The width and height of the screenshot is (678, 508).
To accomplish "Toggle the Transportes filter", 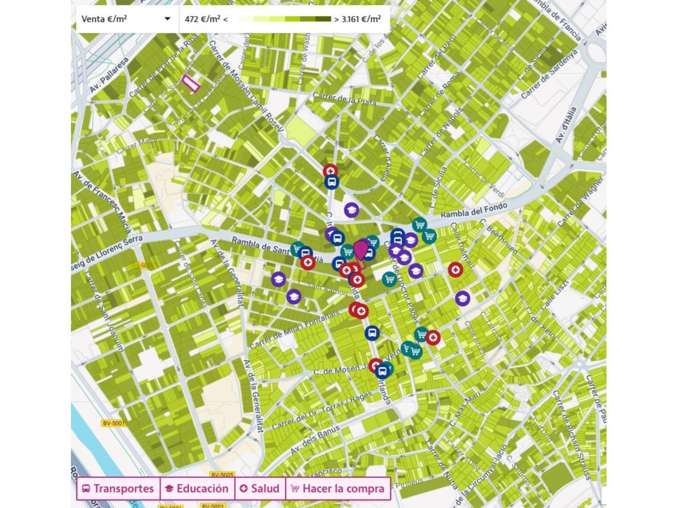I will pos(118,488).
